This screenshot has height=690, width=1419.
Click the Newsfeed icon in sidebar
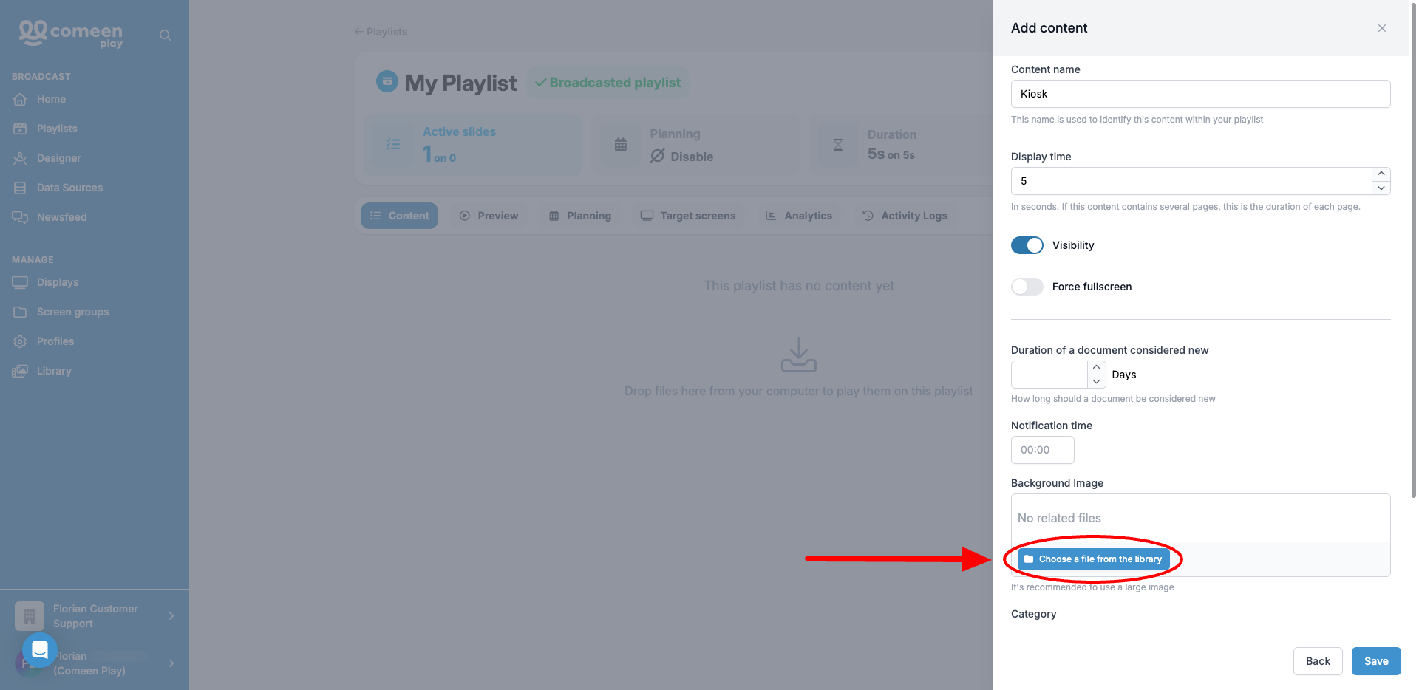(20, 217)
